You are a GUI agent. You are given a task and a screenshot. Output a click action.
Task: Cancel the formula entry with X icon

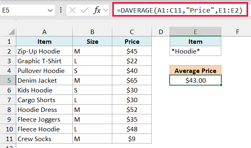tap(72, 11)
